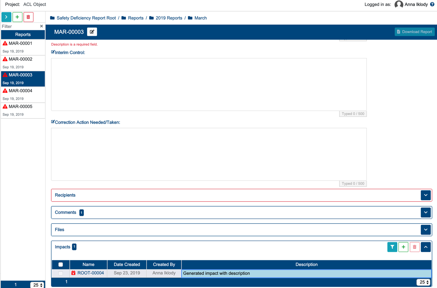Open Anna Iklody user avatar
Image resolution: width=437 pixels, height=288 pixels.
[x=399, y=4]
